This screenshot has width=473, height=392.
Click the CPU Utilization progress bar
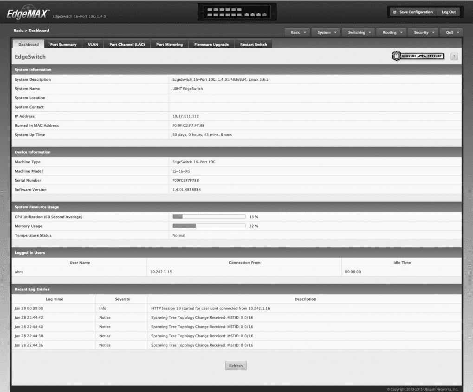point(209,217)
